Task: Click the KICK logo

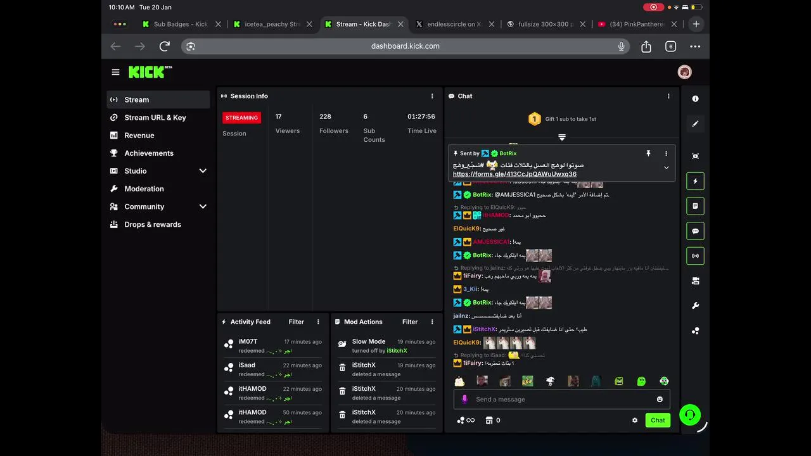Action: coord(150,72)
